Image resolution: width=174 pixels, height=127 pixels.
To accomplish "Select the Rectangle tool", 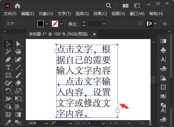I will point(8,75).
